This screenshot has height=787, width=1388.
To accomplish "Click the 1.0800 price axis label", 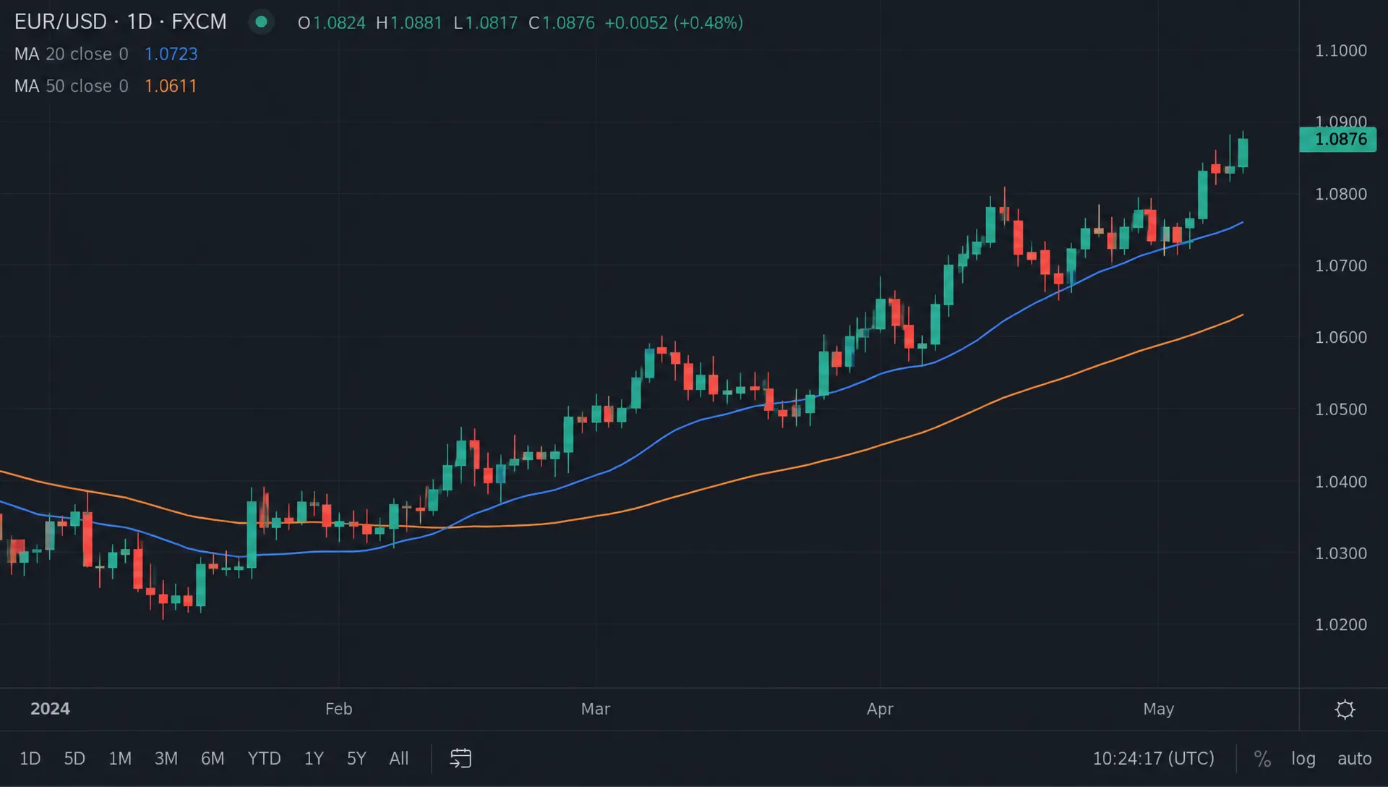I will (1341, 194).
